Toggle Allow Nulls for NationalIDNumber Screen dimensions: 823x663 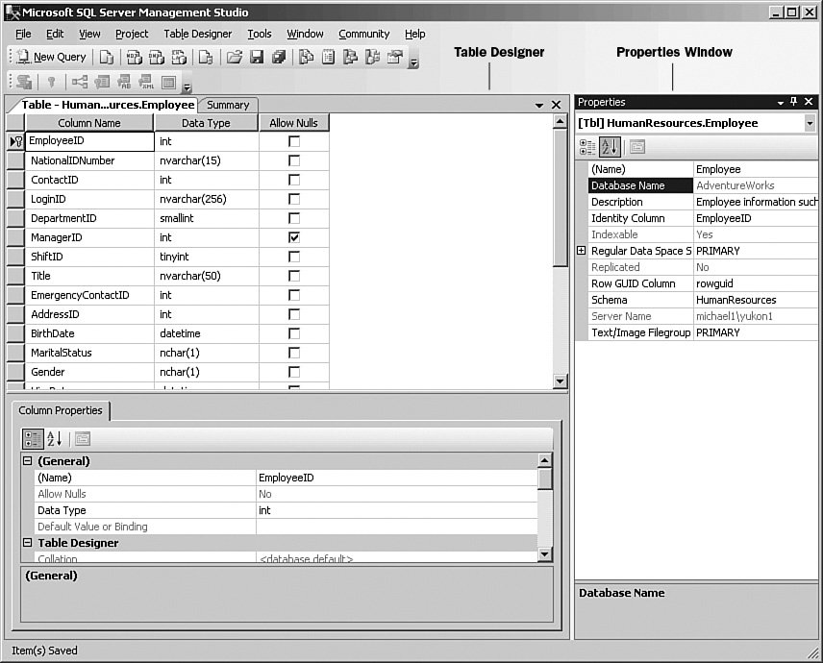tap(294, 160)
